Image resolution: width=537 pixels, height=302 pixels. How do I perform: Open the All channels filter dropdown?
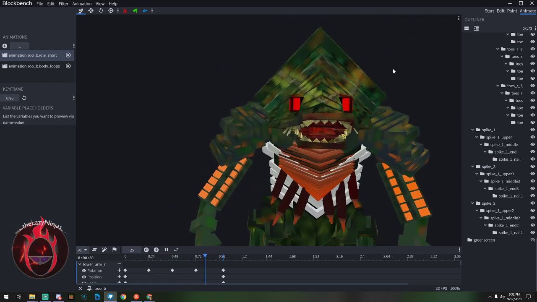(x=82, y=250)
